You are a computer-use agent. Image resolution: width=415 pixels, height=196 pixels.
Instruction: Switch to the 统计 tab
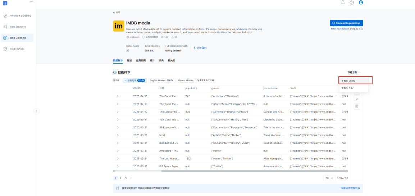coord(152,60)
